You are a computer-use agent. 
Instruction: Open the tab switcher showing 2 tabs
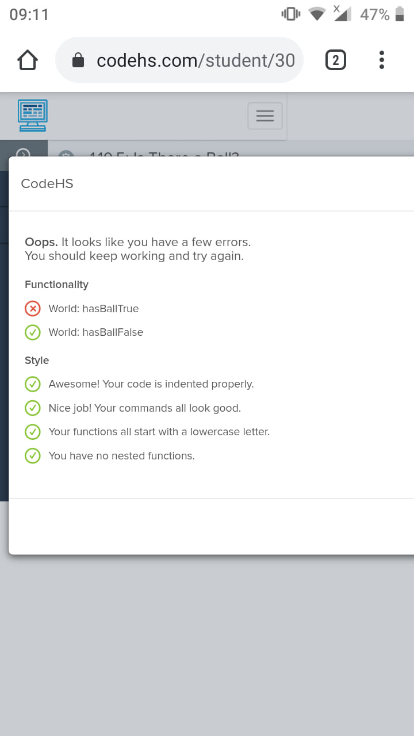click(x=336, y=60)
